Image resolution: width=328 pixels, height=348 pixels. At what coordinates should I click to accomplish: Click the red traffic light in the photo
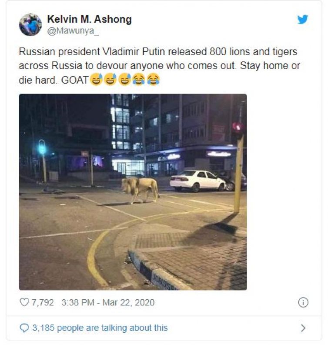pyautogui.click(x=237, y=129)
